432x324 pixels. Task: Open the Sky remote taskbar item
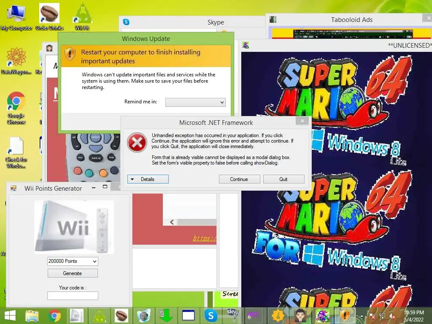click(x=233, y=316)
